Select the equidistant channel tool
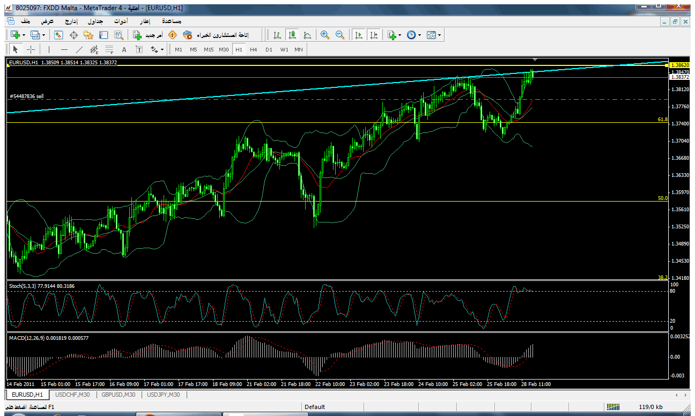The height and width of the screenshot is (416, 695). [94, 49]
